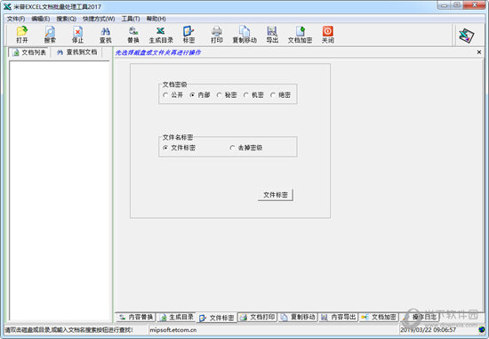Switch to the 操作日志 bottom tab
Viewport: 489px width, 339px height.
point(420,317)
